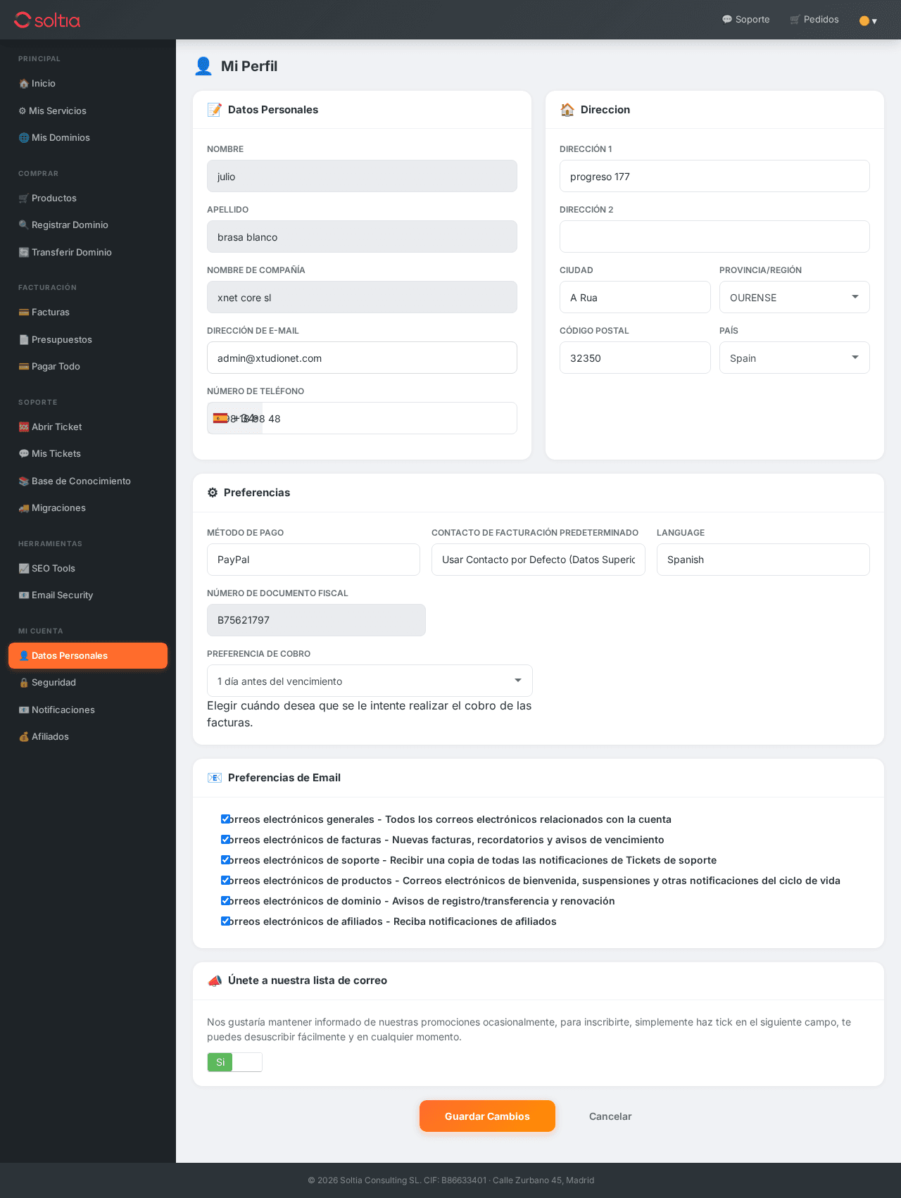Screen dimensions: 901x1198
Task: Click the Cancelar link
Action: coord(610,1116)
